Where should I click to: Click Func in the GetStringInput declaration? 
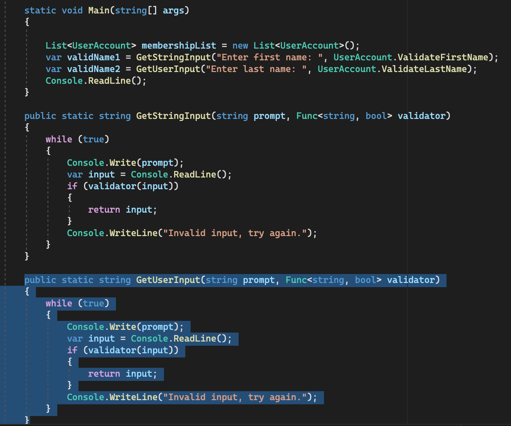[307, 116]
